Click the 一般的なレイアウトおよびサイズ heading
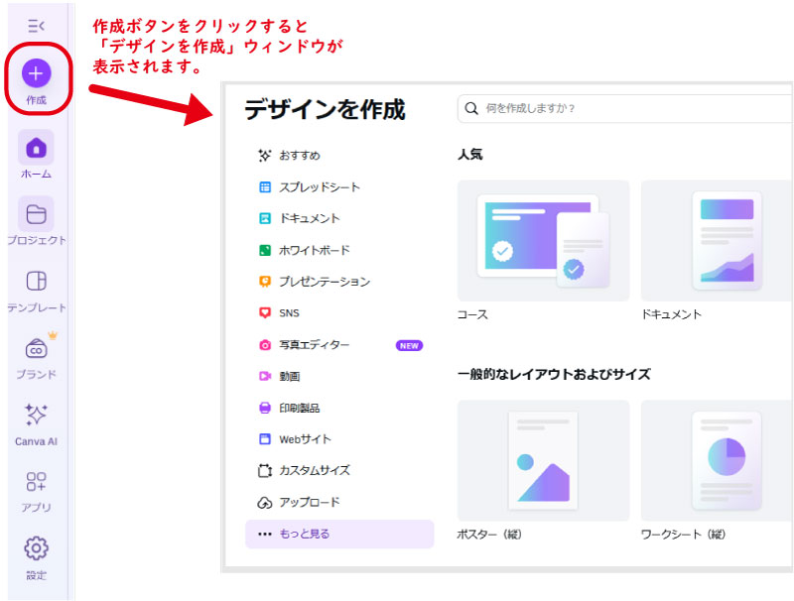Viewport: 794px width, 601px height. 554,374
